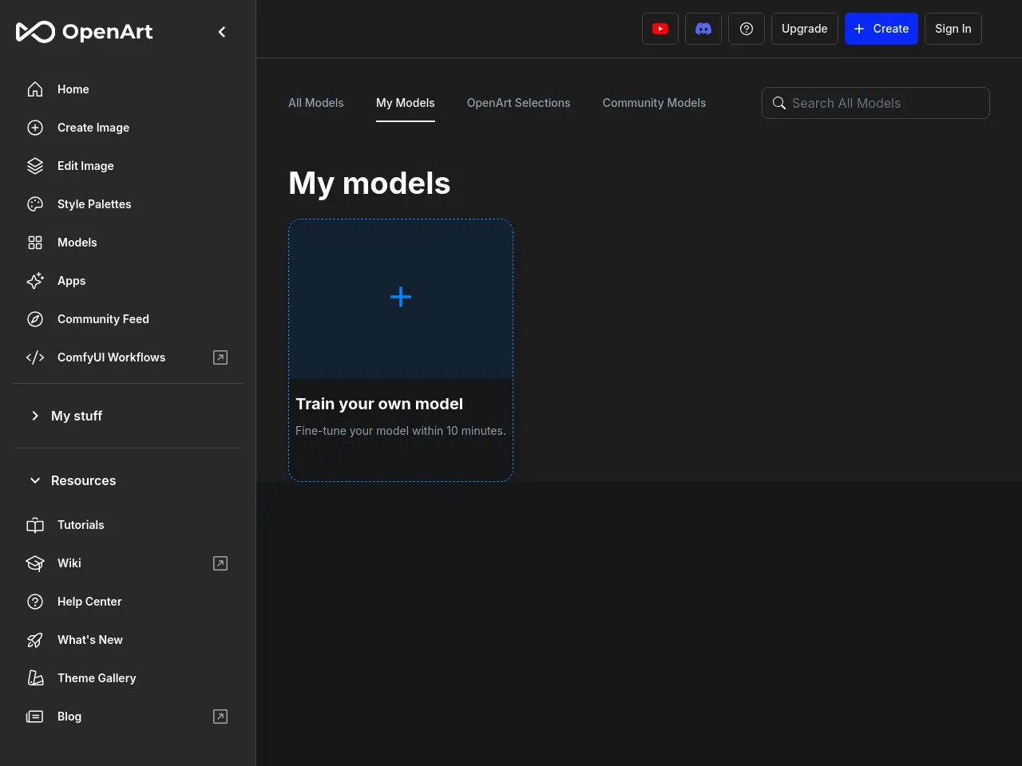The height and width of the screenshot is (766, 1022).
Task: Click the Upgrade button
Action: coord(804,29)
